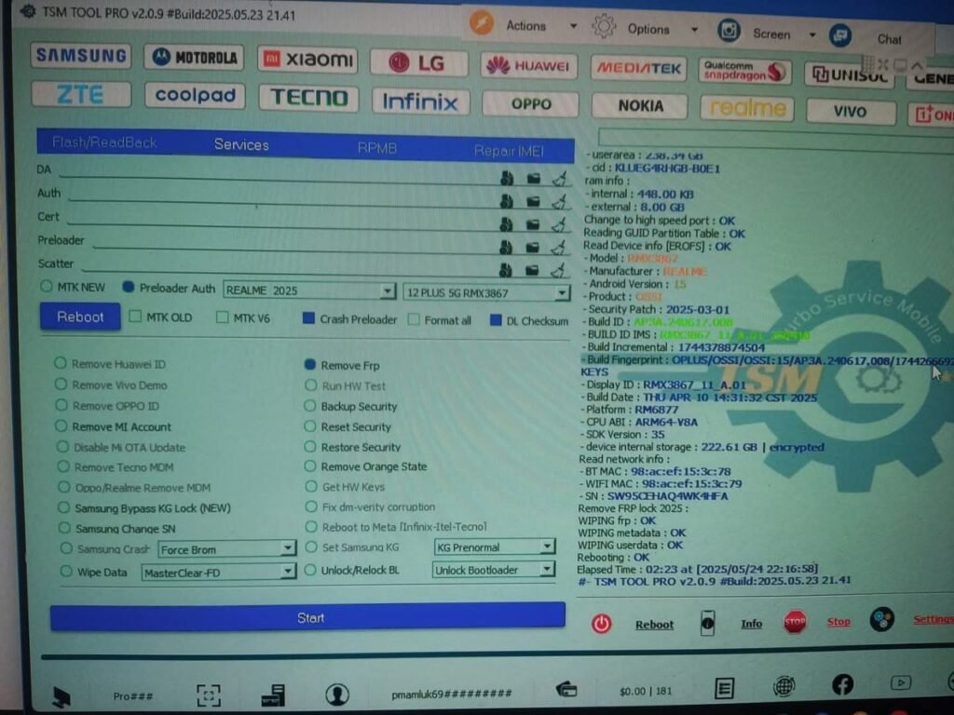The width and height of the screenshot is (954, 715).
Task: Select the Remove Frp option
Action: (x=342, y=365)
